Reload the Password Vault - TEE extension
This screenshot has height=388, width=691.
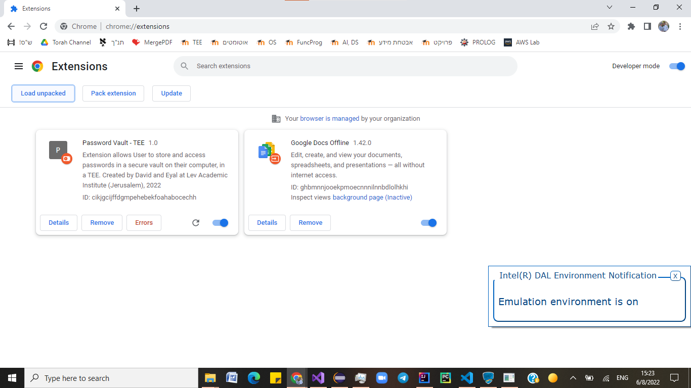[x=196, y=223]
